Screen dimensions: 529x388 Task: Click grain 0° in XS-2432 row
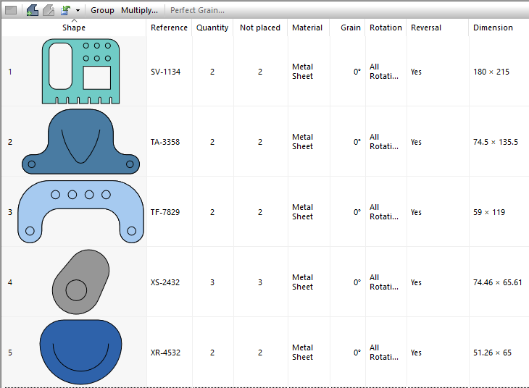click(357, 282)
